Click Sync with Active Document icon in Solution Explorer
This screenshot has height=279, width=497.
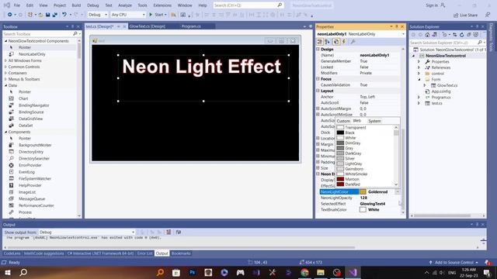click(455, 35)
